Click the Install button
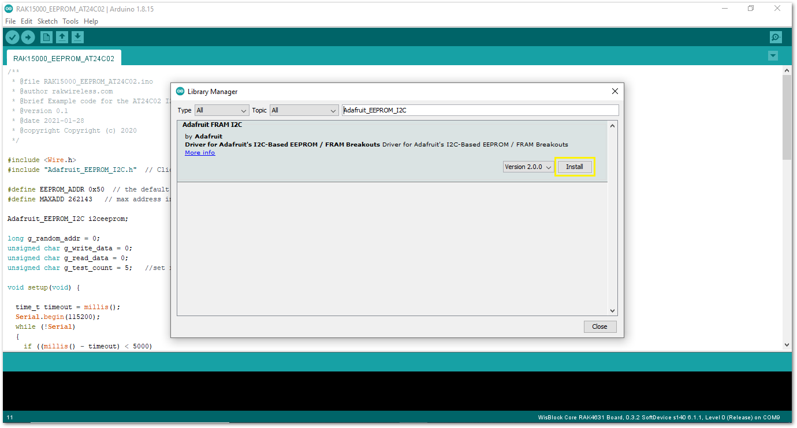Viewport: 797px width, 428px height. point(574,167)
